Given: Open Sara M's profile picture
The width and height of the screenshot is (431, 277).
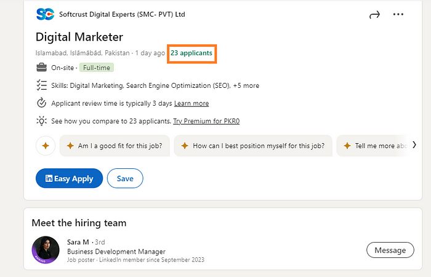Looking at the screenshot, I should tap(46, 250).
